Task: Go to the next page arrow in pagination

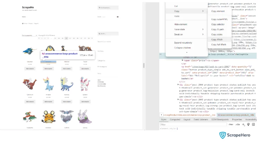Action: 92,38
